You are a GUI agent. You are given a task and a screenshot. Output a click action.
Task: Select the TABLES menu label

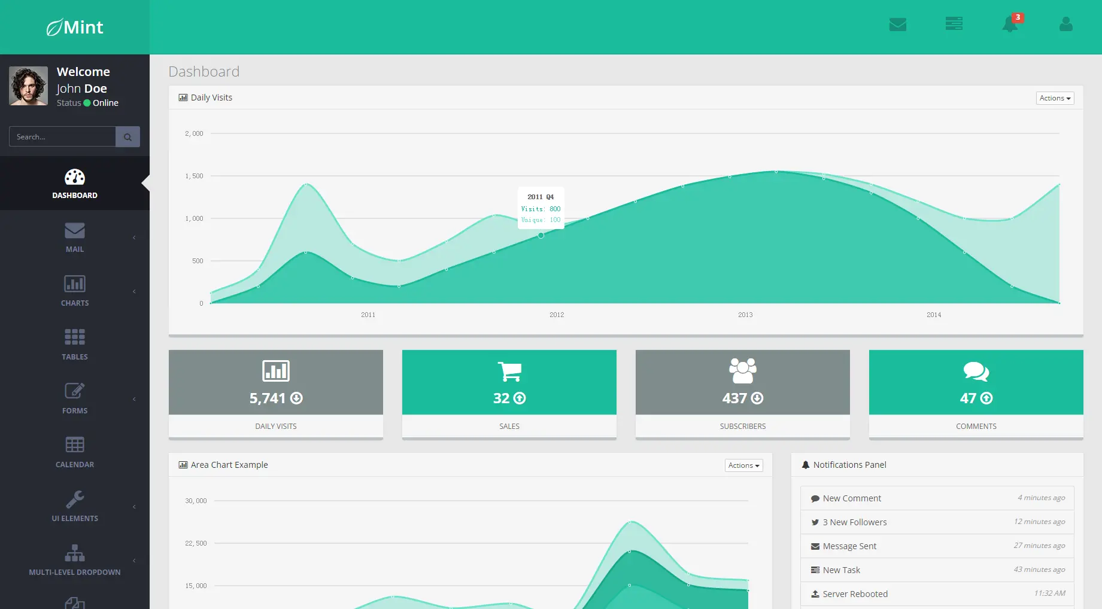coord(75,357)
